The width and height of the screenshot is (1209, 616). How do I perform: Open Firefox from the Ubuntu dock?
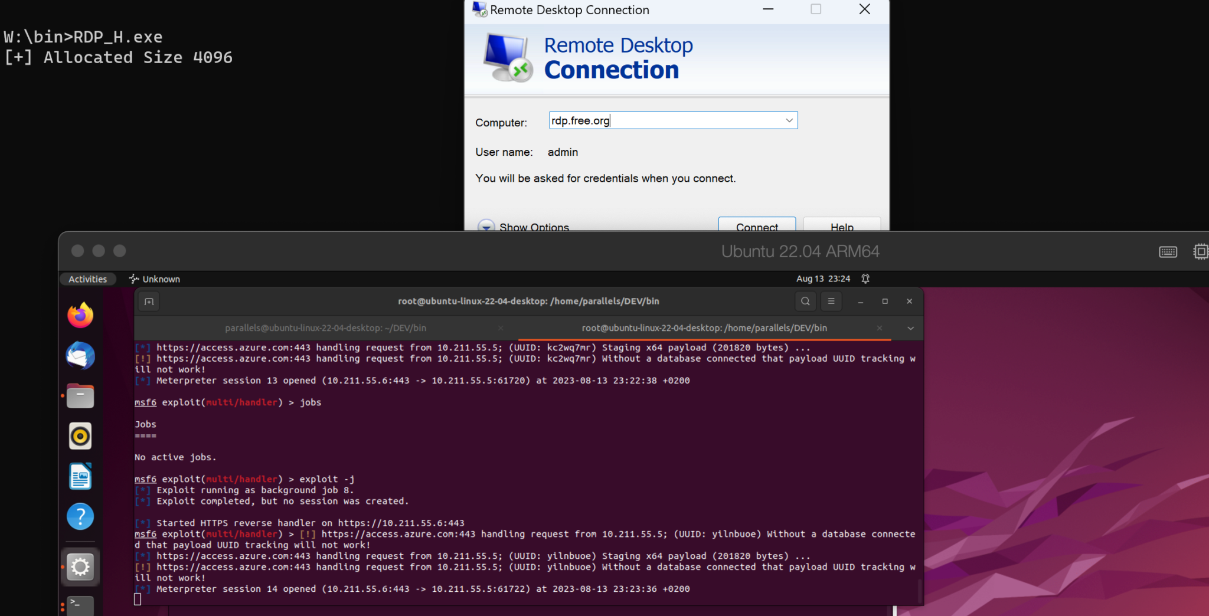pos(80,315)
